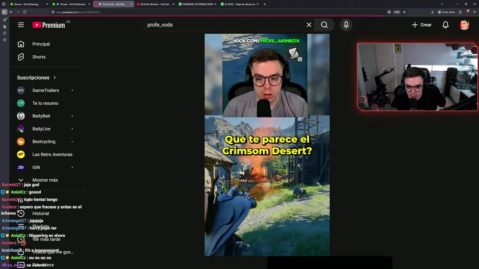Screen dimensions: 479x269
Task: Open the YouTube hamburger guide menu
Action: pyautogui.click(x=21, y=25)
